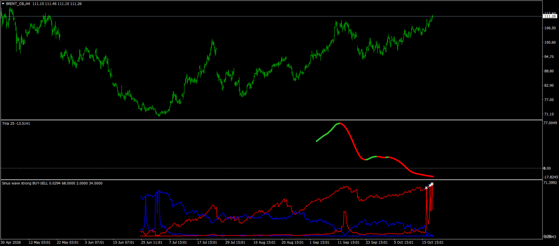Select the 30 Apr 2026 date label
The height and width of the screenshot is (246, 559).
[11, 242]
